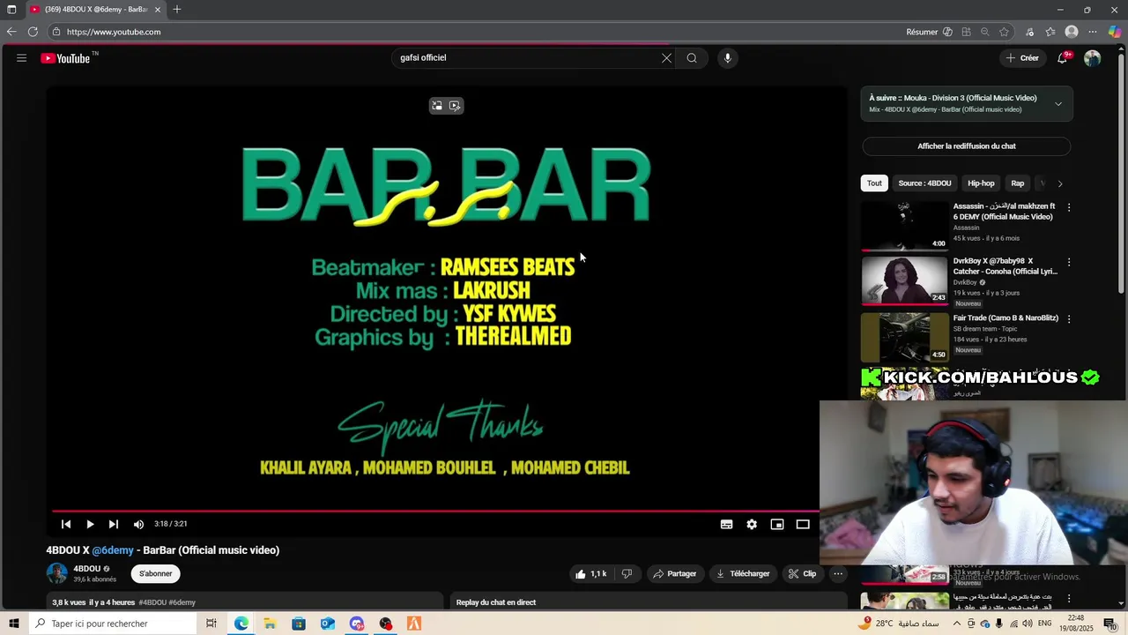Add this page to favorites star
Viewport: 1128px width, 635px height.
1004,32
